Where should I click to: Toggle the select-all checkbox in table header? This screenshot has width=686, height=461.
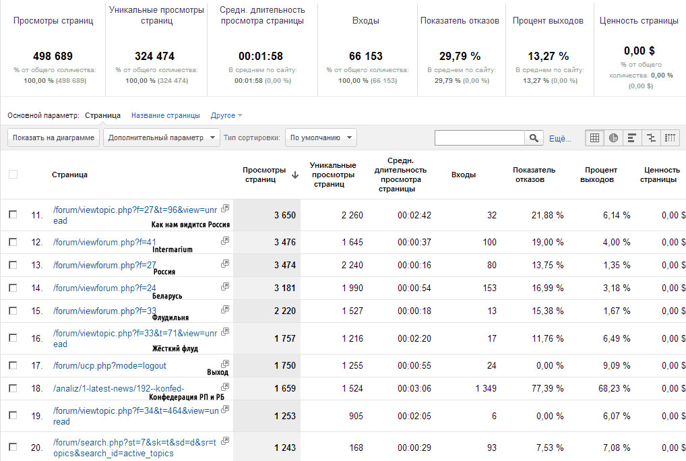point(13,174)
